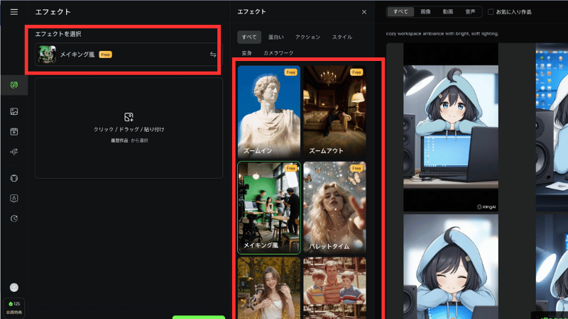Viewport: 568px width, 319px height.
Task: Filter gallery by 音声
Action: tap(470, 12)
